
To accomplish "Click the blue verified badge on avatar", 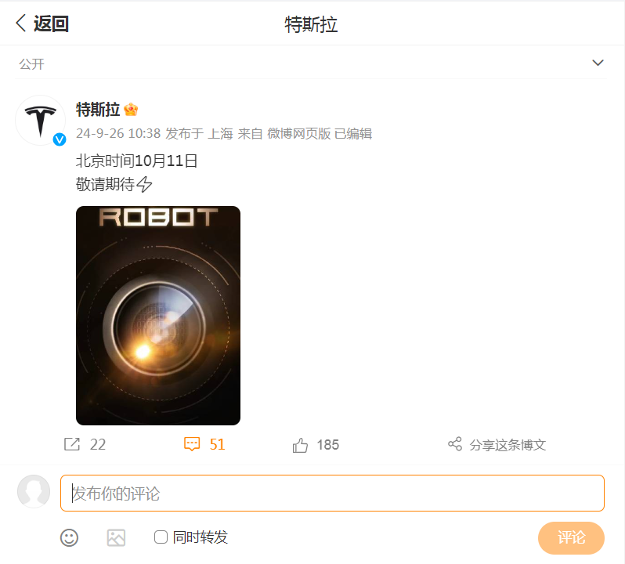I will [x=59, y=139].
